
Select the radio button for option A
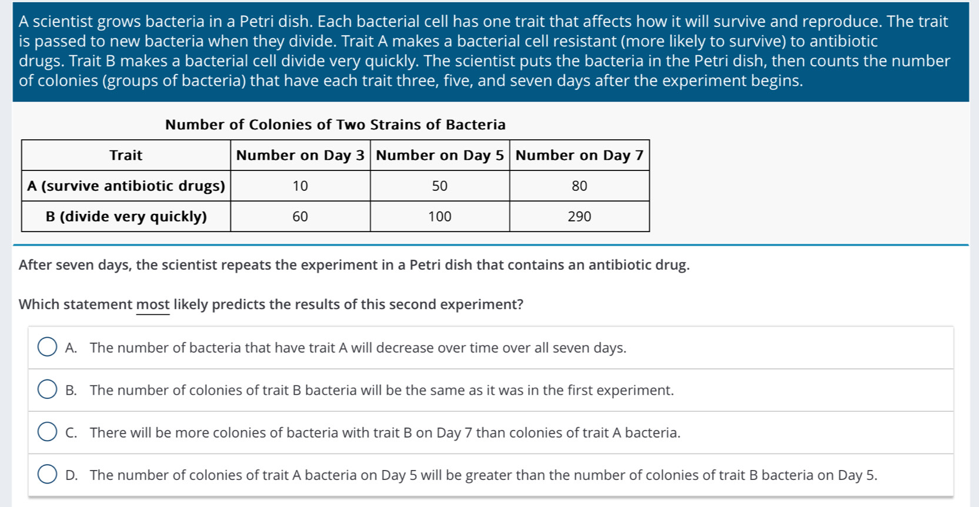tap(47, 347)
